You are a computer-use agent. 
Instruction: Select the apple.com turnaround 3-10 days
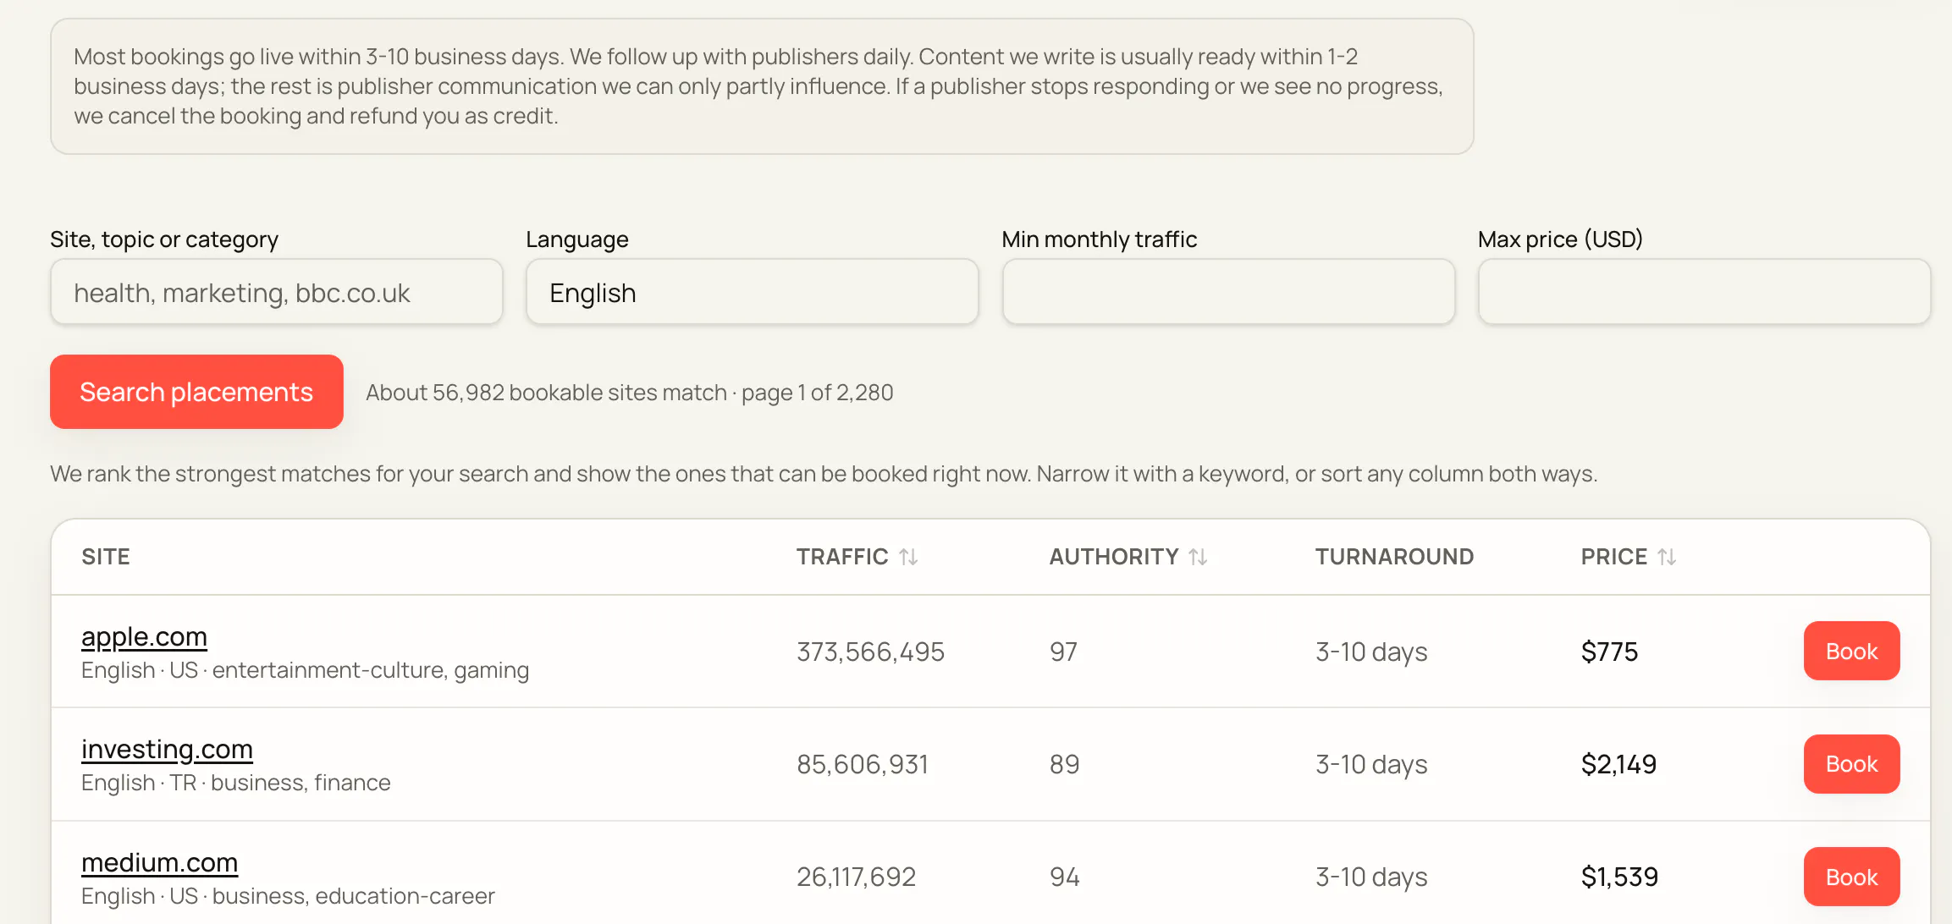click(x=1371, y=652)
